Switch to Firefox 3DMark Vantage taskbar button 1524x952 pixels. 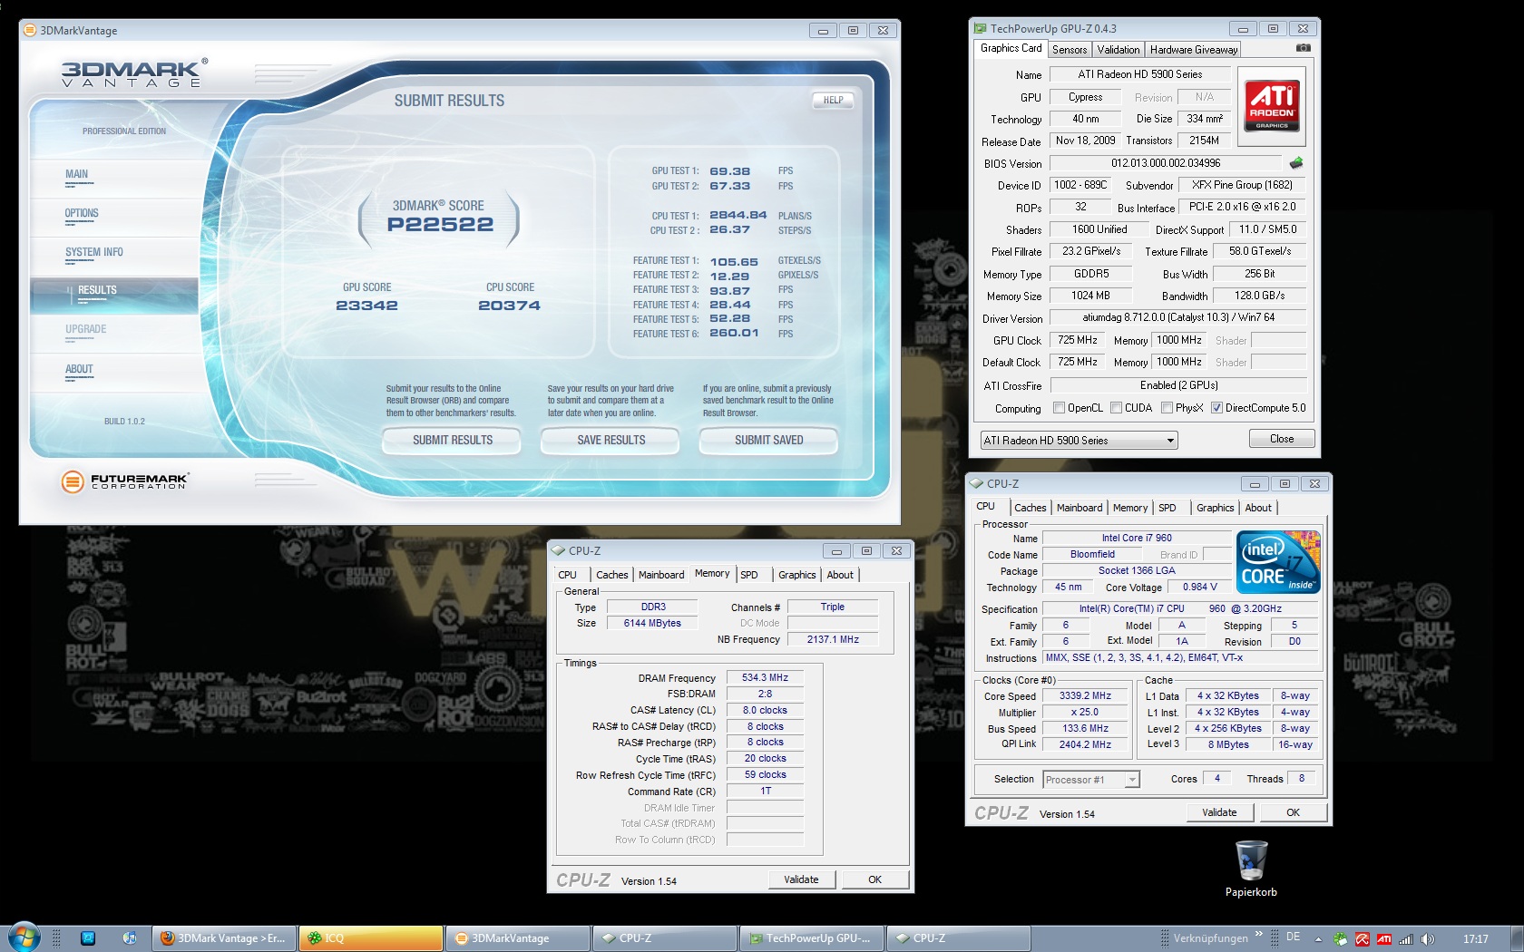point(222,938)
